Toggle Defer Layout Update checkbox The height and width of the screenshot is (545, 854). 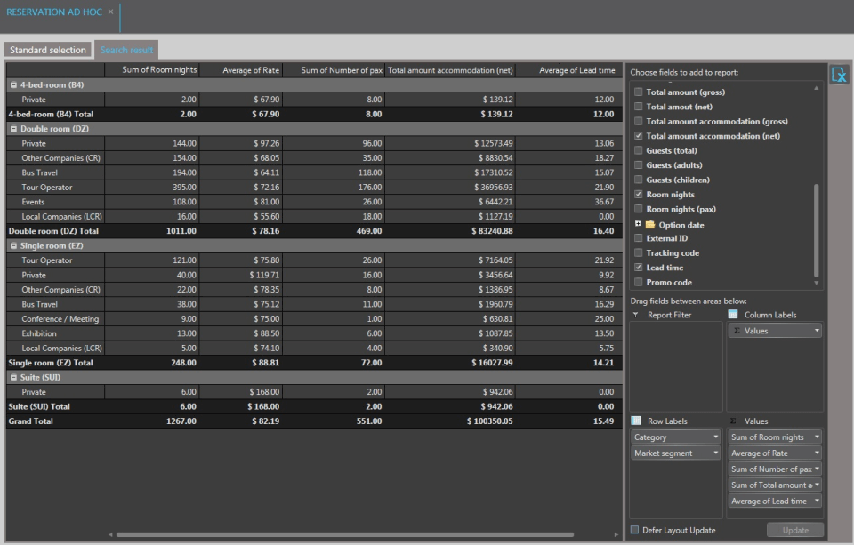(x=634, y=530)
